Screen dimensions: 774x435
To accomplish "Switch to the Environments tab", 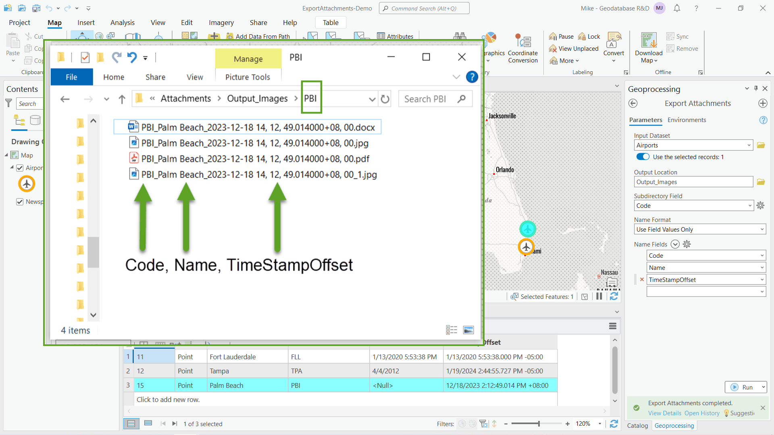I will (x=687, y=120).
